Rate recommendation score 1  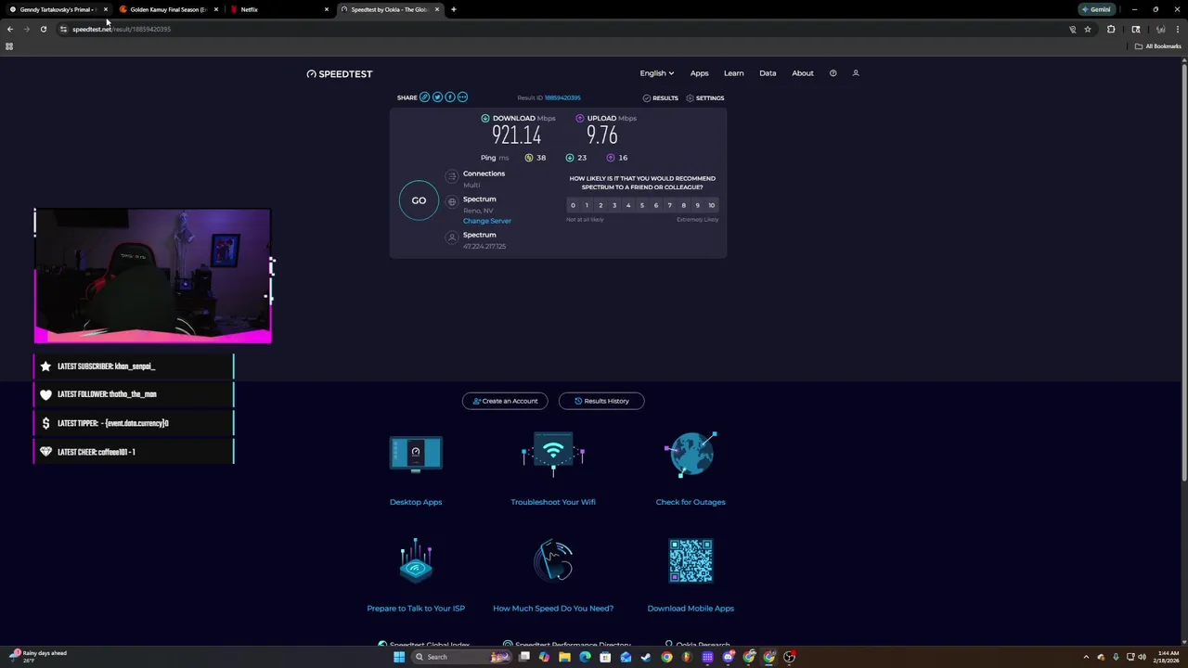click(x=587, y=205)
